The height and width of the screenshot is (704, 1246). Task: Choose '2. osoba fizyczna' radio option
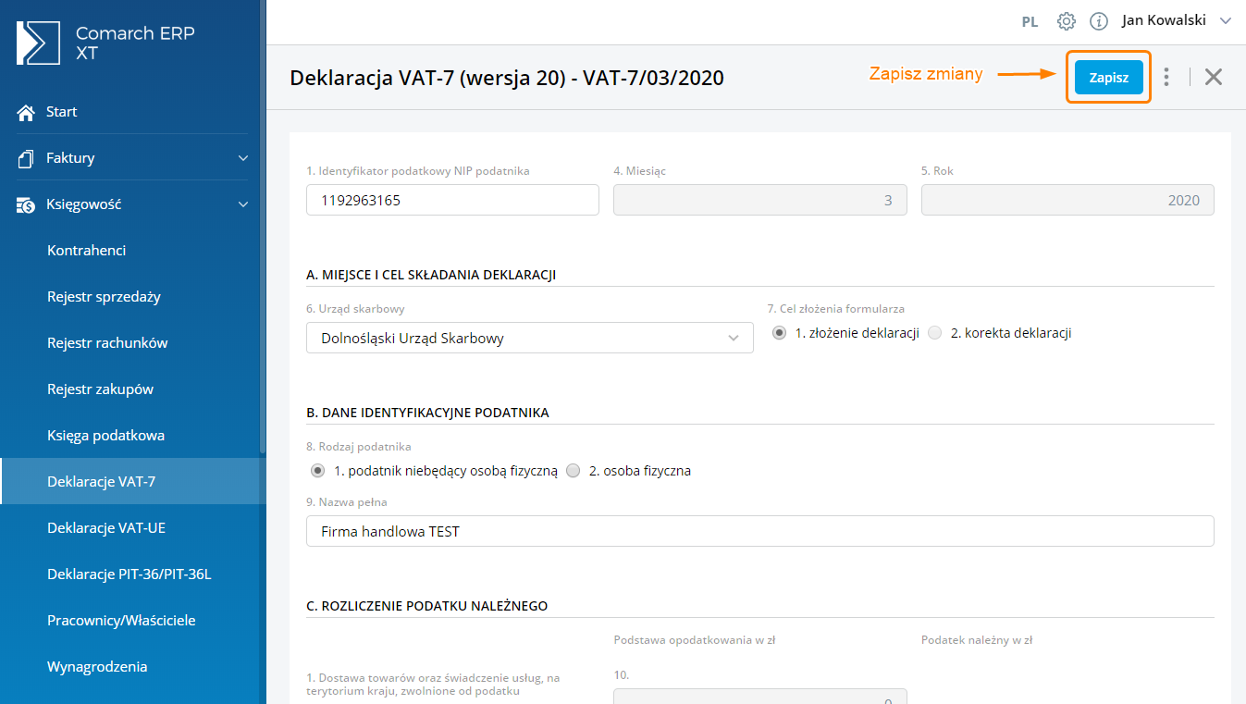coord(574,471)
